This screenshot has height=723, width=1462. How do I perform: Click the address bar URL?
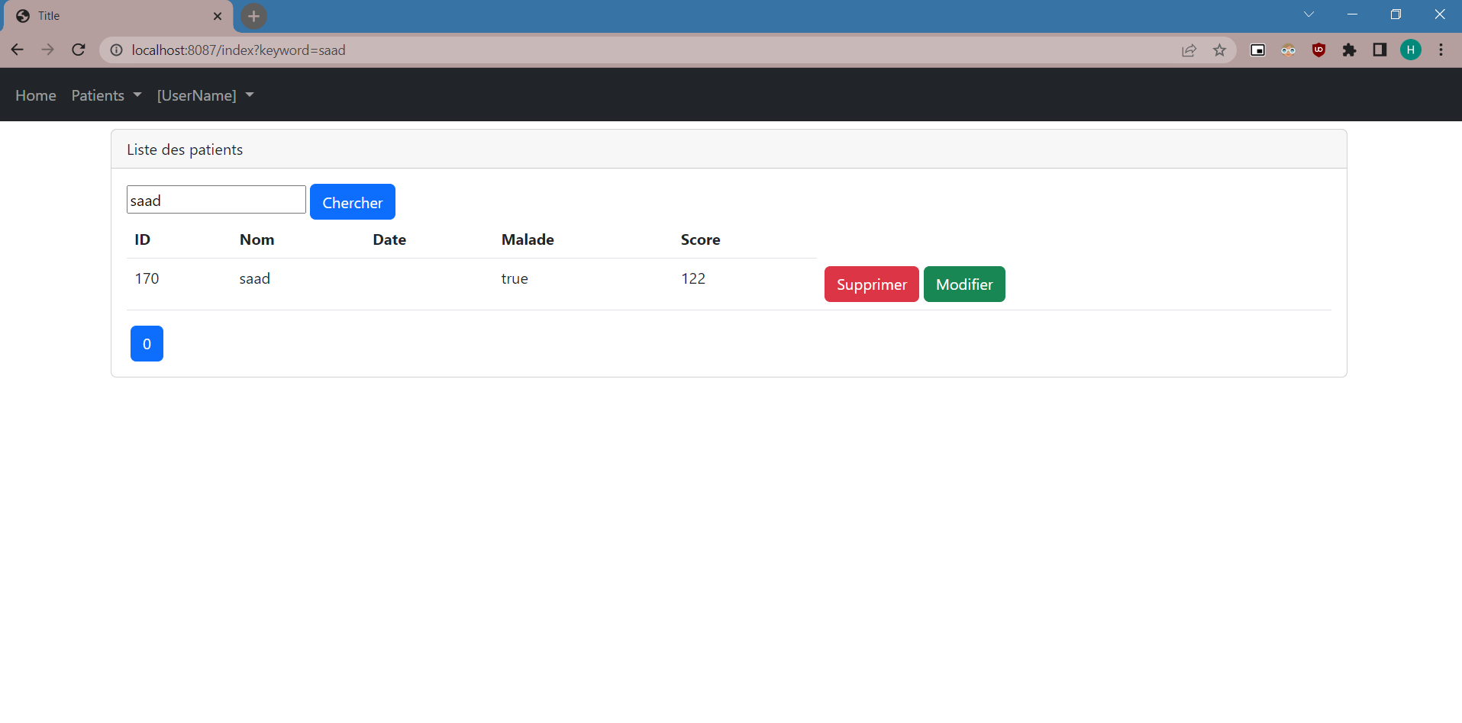tap(238, 50)
